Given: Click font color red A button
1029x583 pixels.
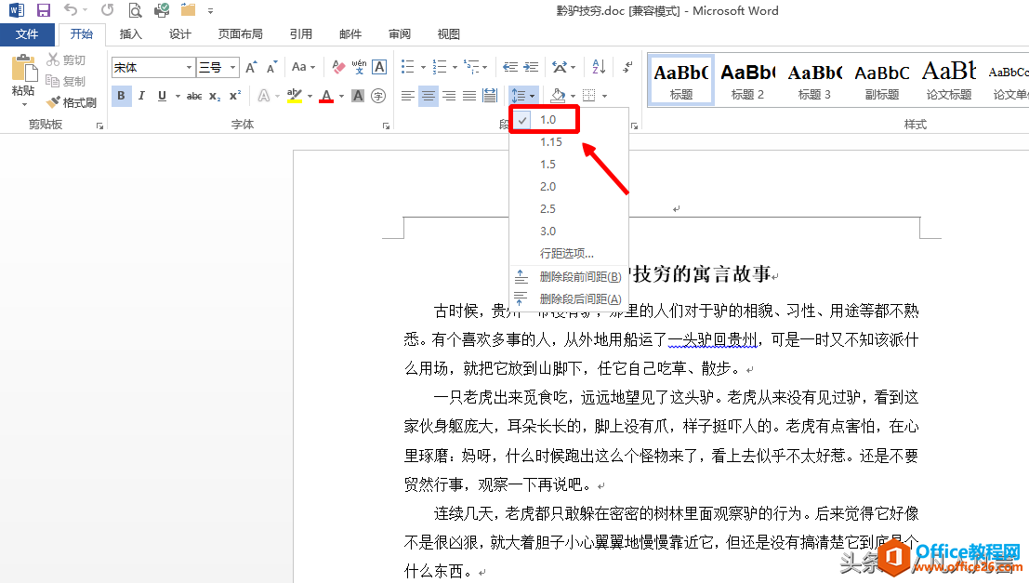Looking at the screenshot, I should 326,97.
